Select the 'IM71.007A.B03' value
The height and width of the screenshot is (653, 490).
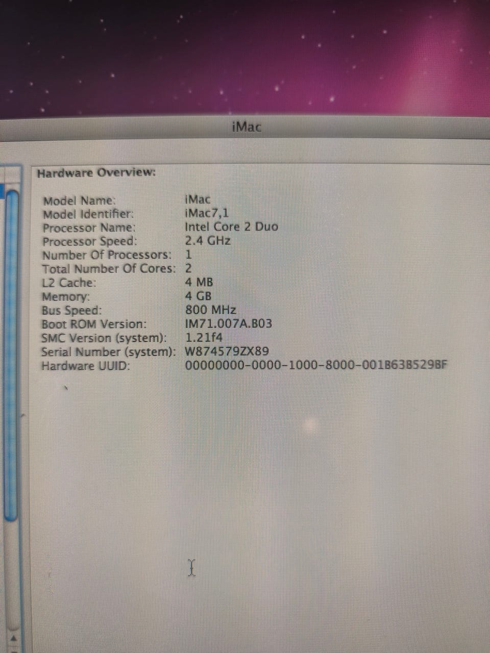pyautogui.click(x=228, y=323)
